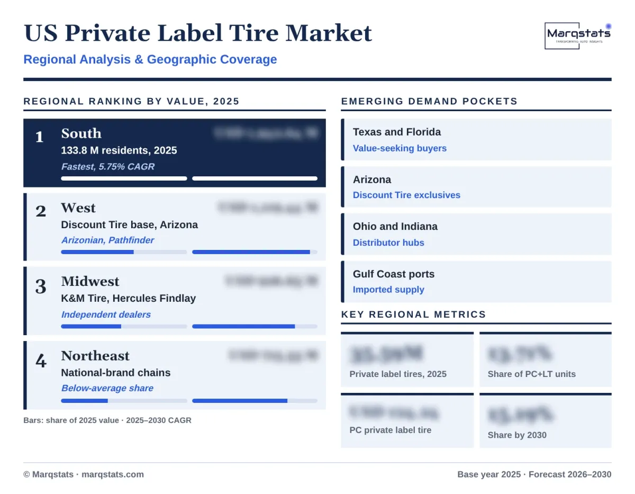This screenshot has height=494, width=635.
Task: Click the South share-of-value bar
Action: click(124, 178)
